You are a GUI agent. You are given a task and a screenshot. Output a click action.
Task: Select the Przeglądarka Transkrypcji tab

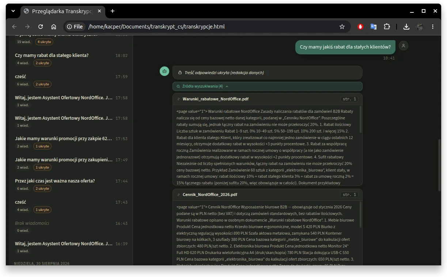(62, 11)
